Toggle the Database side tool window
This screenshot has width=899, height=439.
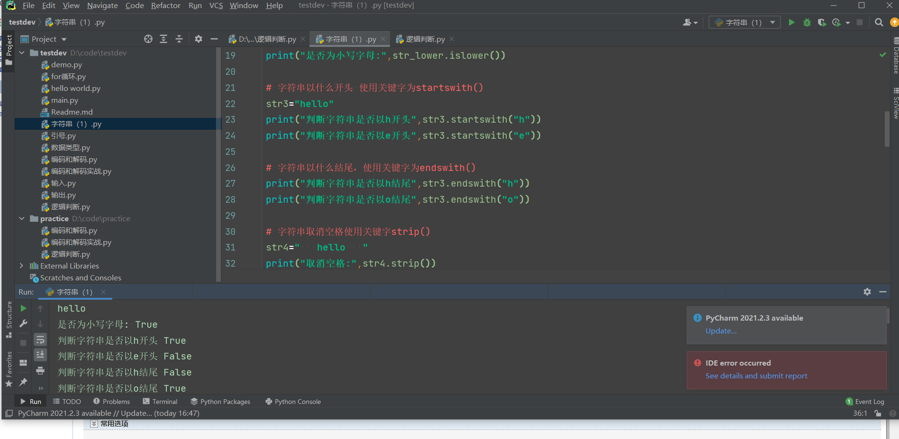coord(895,55)
